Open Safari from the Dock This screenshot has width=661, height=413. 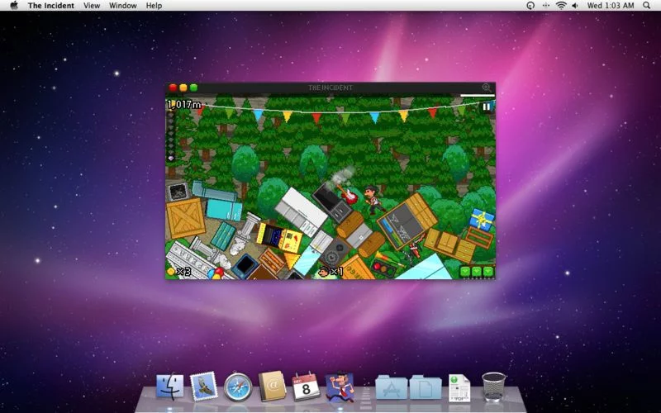click(x=238, y=387)
